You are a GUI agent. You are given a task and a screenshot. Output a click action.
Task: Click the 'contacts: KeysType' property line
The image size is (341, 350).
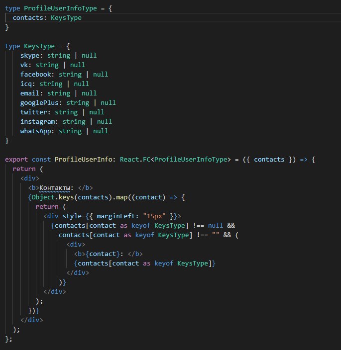[x=47, y=18]
